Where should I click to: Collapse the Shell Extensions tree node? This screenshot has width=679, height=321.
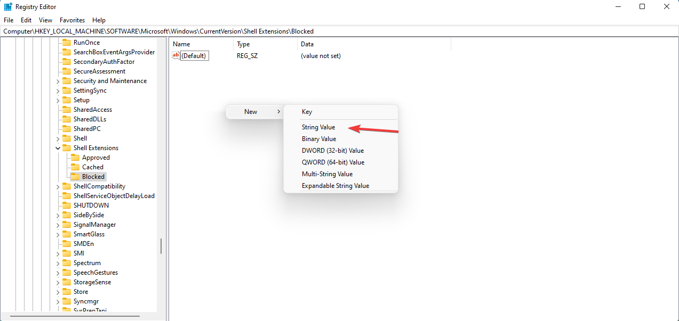coord(58,148)
